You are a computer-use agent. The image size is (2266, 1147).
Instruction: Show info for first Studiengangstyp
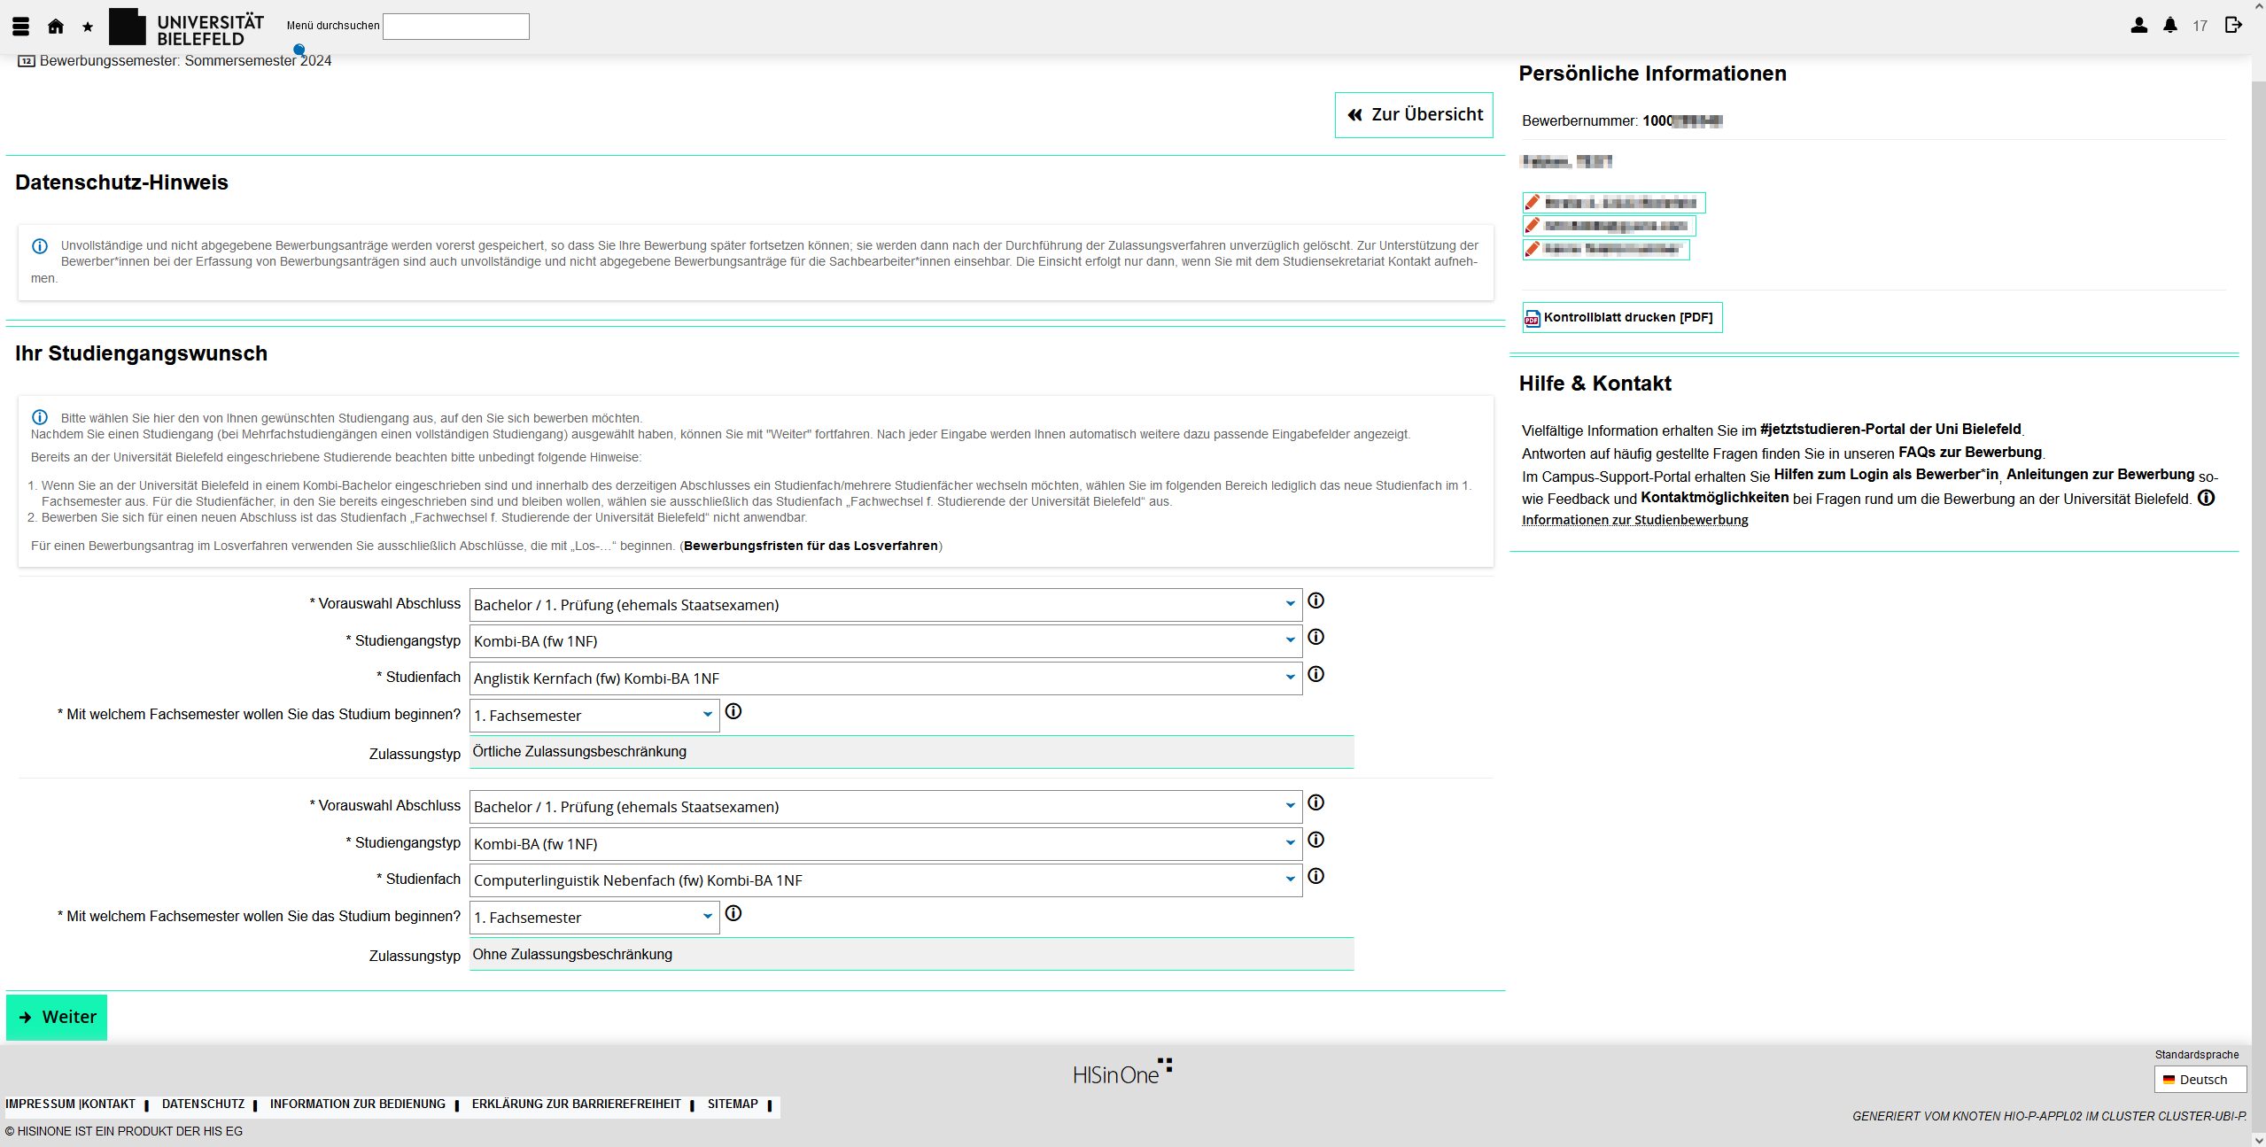pyautogui.click(x=1316, y=637)
